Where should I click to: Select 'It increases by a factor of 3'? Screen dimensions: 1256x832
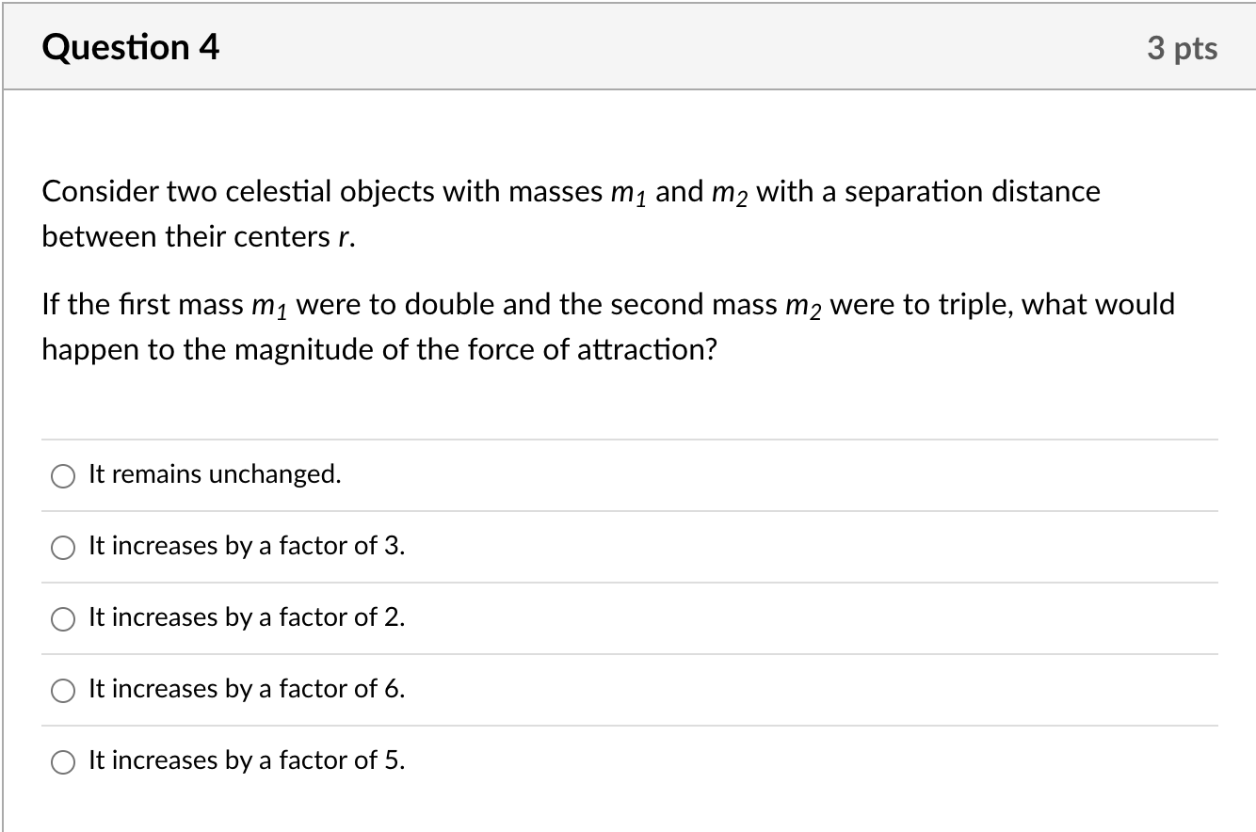pos(62,547)
